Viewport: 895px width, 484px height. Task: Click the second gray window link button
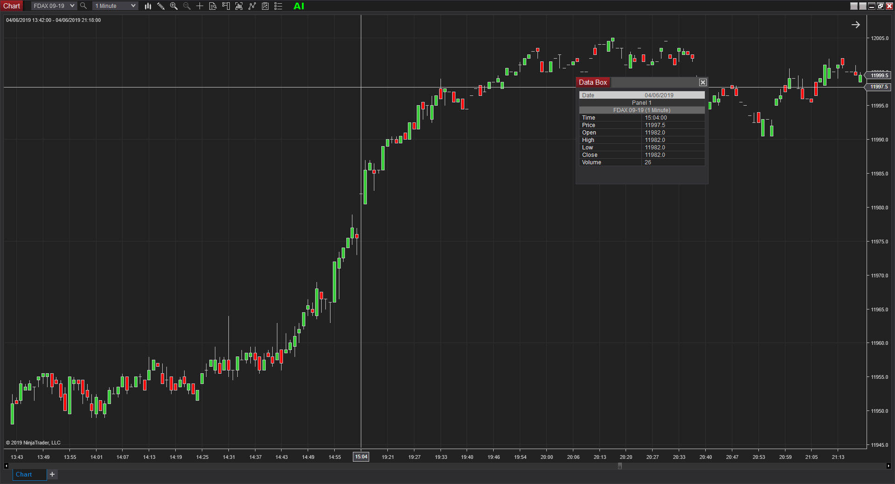tap(863, 6)
